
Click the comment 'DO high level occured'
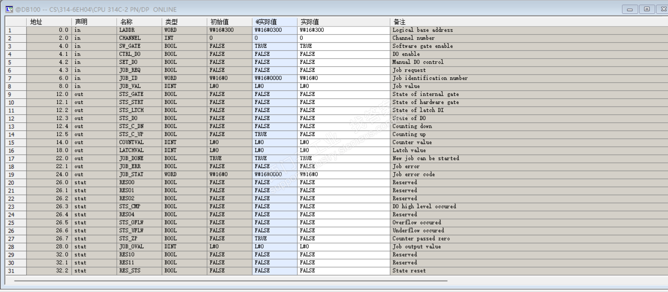[x=424, y=207]
